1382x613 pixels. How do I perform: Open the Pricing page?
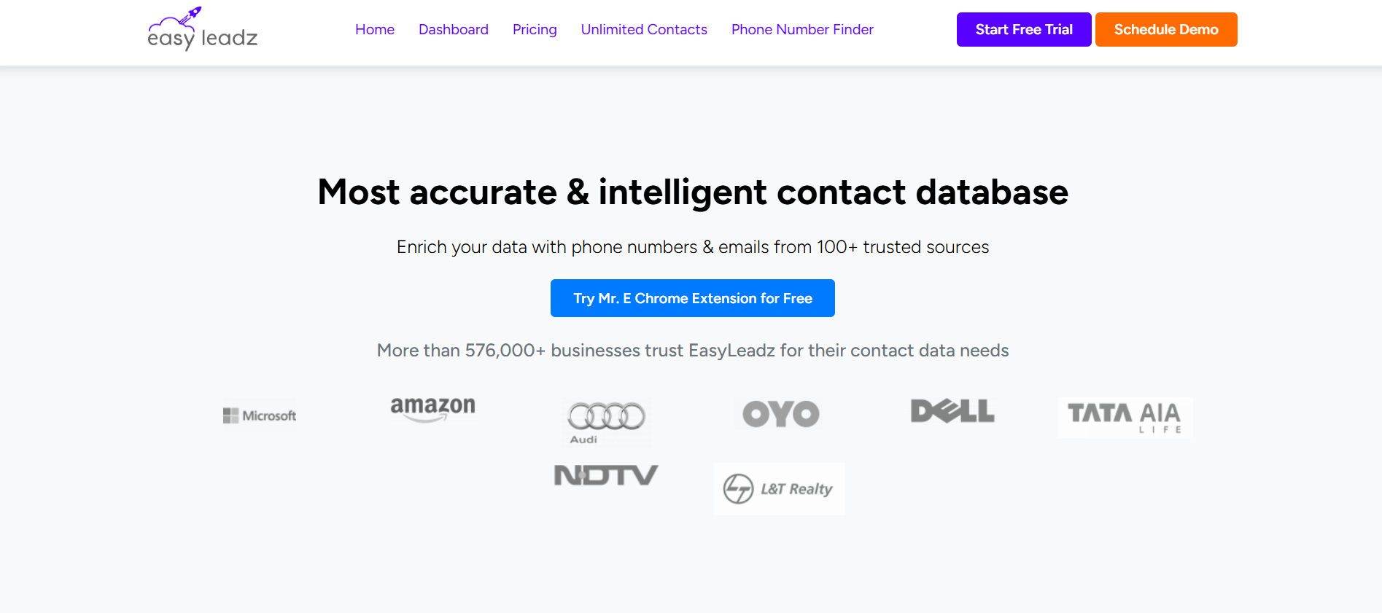pos(535,29)
